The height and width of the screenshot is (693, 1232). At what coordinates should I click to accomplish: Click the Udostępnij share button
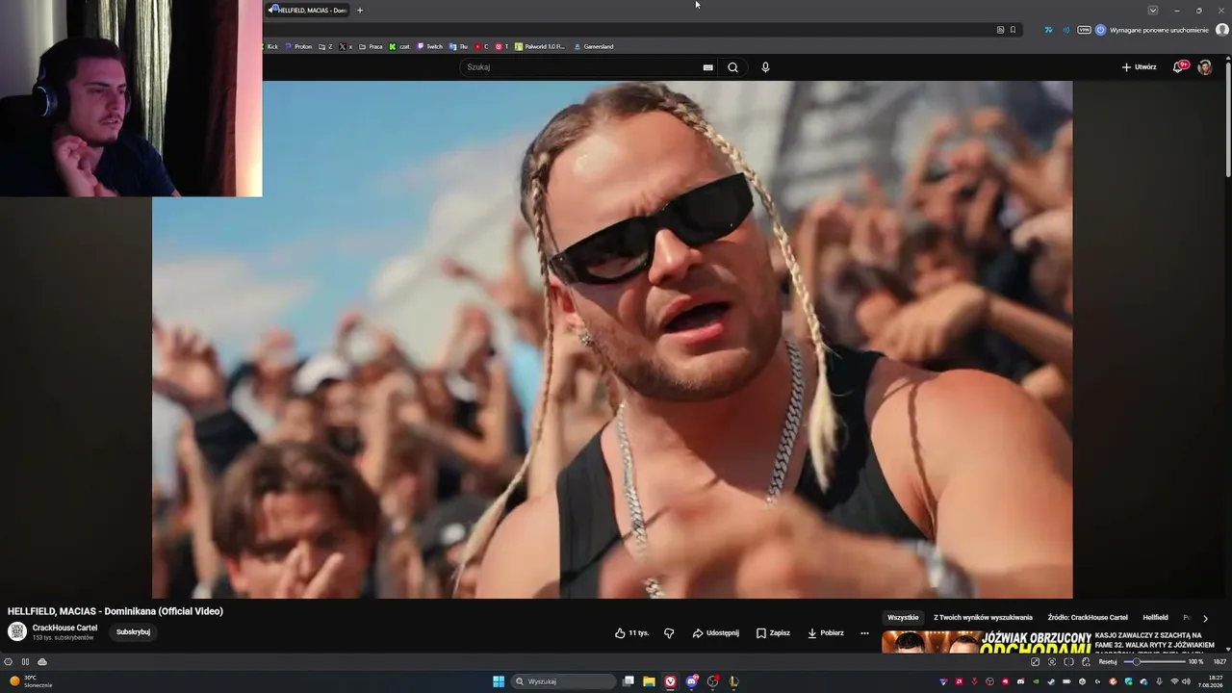[x=715, y=633]
